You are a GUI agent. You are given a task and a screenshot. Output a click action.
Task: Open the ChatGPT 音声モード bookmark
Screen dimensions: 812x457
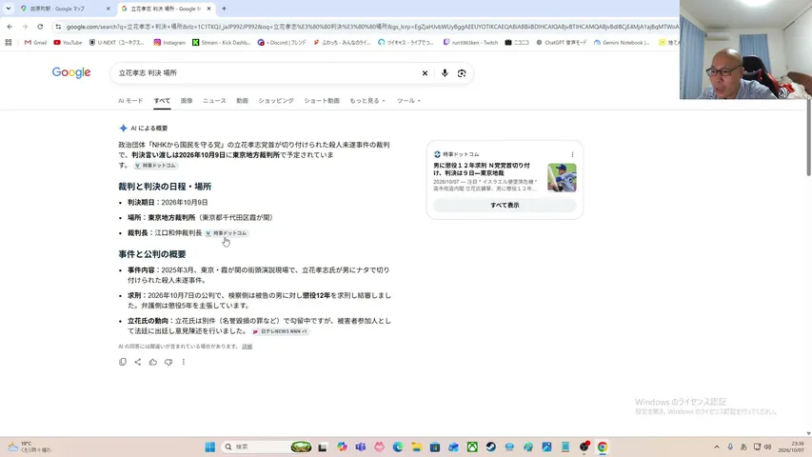[x=562, y=43]
